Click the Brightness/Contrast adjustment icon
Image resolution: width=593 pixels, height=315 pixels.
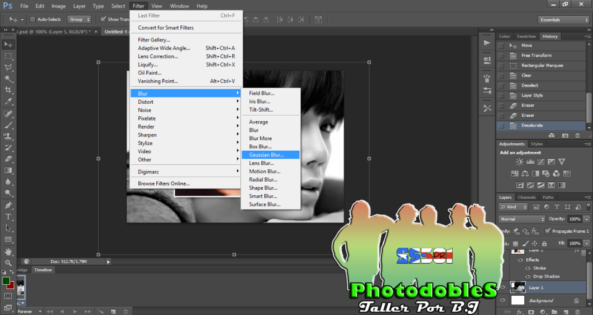tap(519, 162)
